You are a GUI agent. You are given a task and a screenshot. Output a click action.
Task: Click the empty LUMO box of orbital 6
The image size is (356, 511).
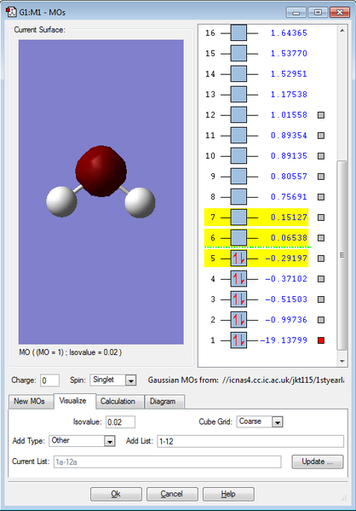(238, 238)
